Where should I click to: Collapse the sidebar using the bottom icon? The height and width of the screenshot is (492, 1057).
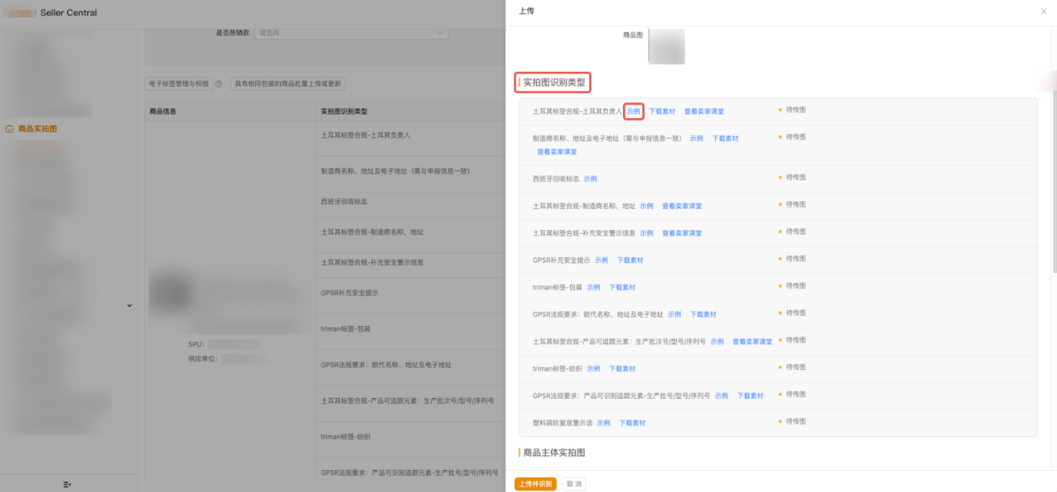pos(67,484)
